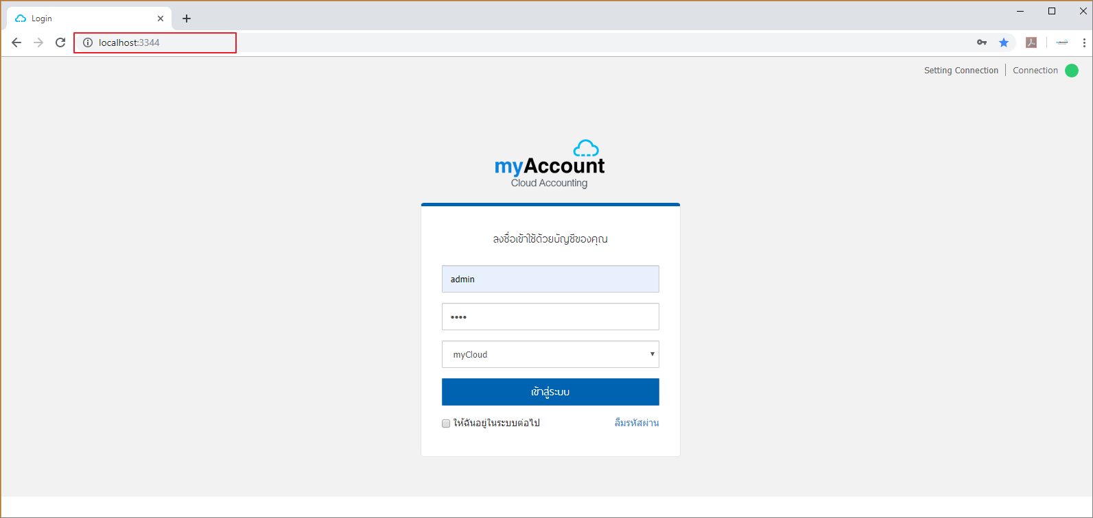Image resolution: width=1093 pixels, height=518 pixels.
Task: Select the Login browser tab
Action: point(89,18)
